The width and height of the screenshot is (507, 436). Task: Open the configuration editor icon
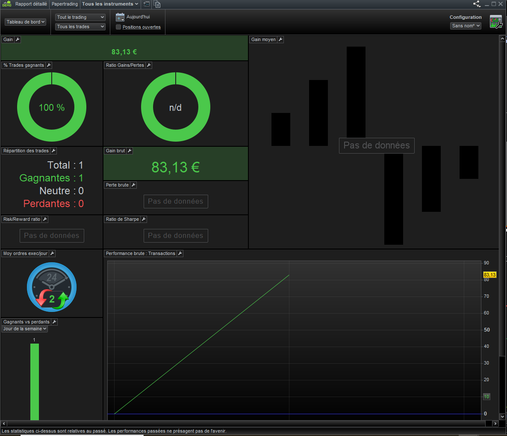pos(496,22)
